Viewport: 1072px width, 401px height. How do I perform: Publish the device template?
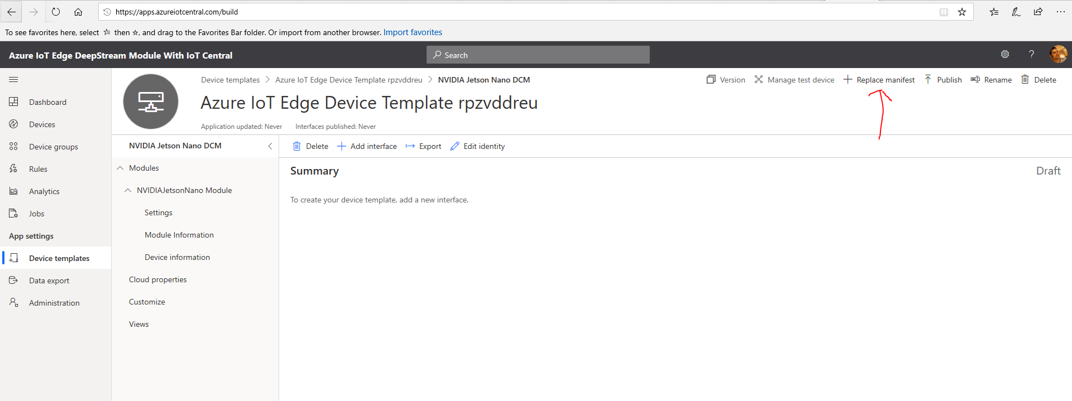click(x=943, y=80)
